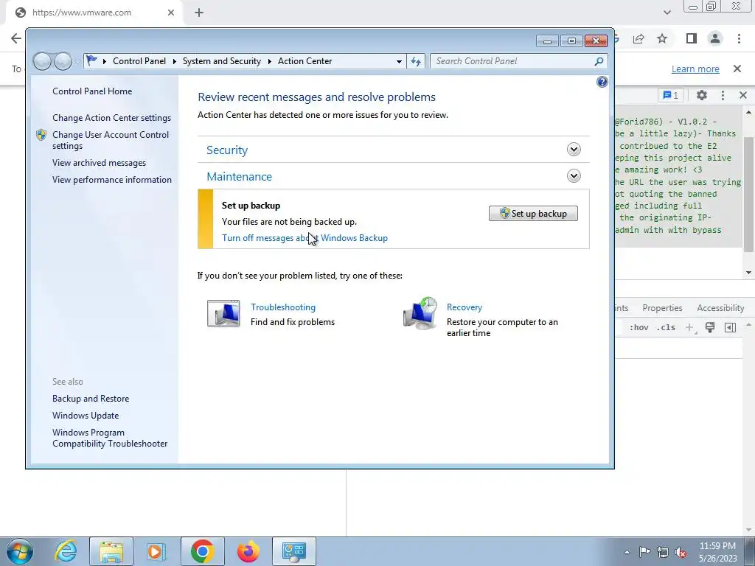The width and height of the screenshot is (755, 566).
Task: Click the Action Center flag icon in address bar
Action: point(91,60)
